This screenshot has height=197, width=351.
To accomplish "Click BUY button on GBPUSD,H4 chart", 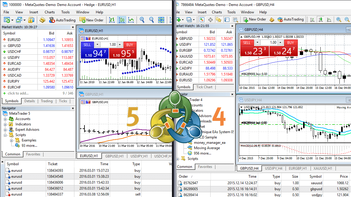I will pyautogui.click(x=291, y=43).
